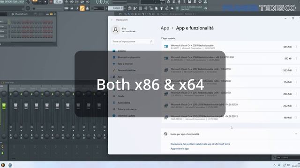Click the Channel rack graph editor icon
Image resolution: width=300 pixels, height=168 pixels.
(x=47, y=14)
